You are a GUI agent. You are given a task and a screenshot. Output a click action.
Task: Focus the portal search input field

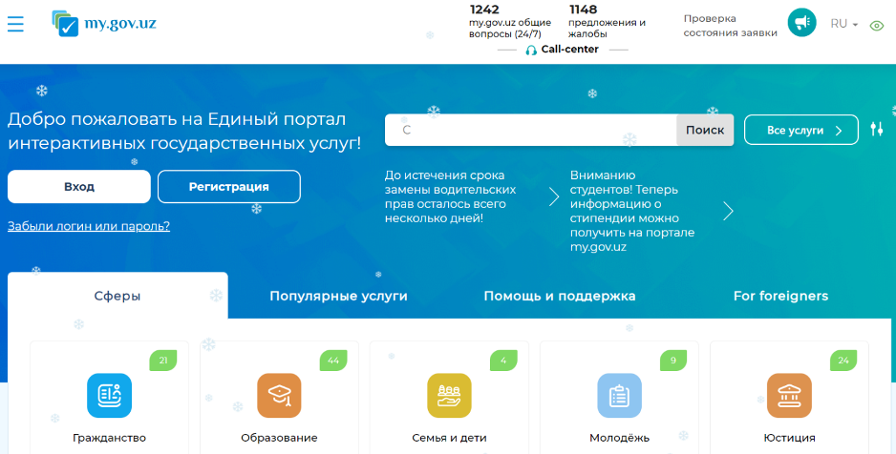[531, 130]
